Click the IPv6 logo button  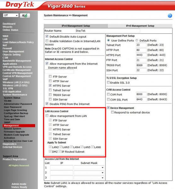tap(25, 15)
